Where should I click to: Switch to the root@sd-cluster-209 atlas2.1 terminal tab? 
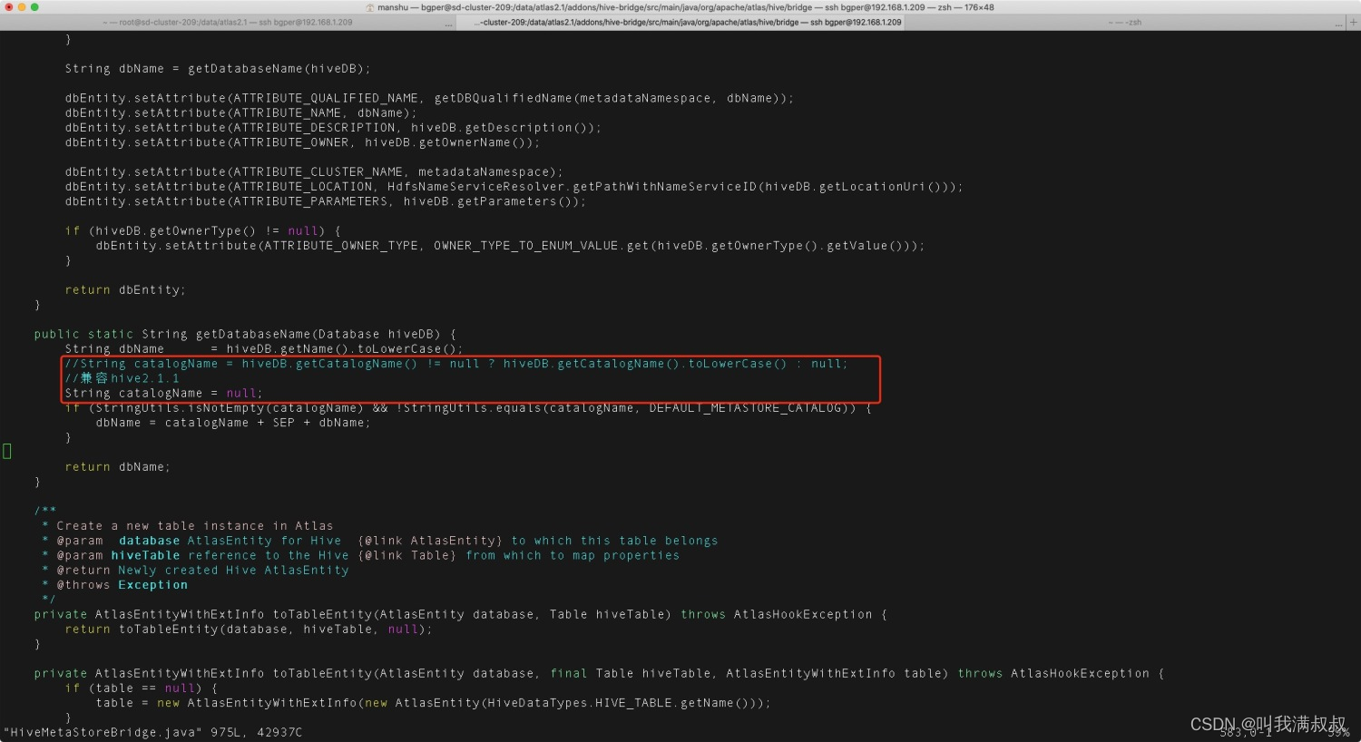tap(227, 23)
